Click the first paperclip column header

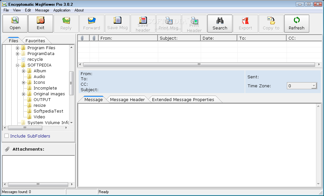point(84,38)
